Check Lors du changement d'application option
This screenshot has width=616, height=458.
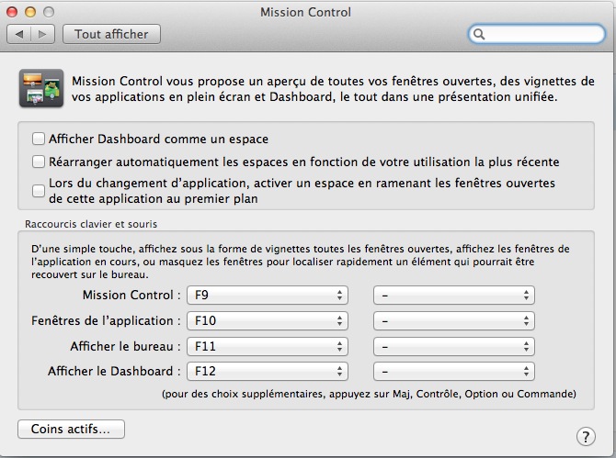pos(38,191)
